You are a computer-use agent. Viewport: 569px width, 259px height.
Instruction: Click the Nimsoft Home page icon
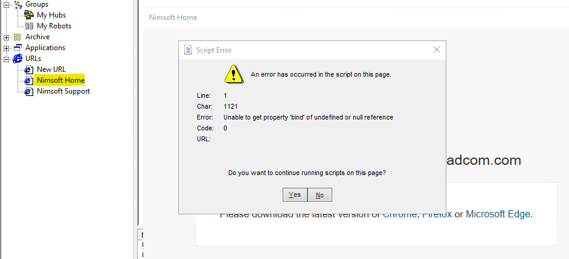pos(29,80)
